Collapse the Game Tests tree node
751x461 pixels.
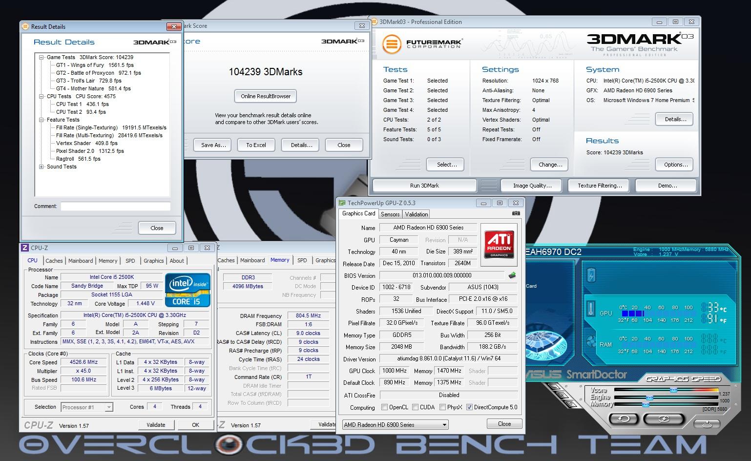[42, 57]
